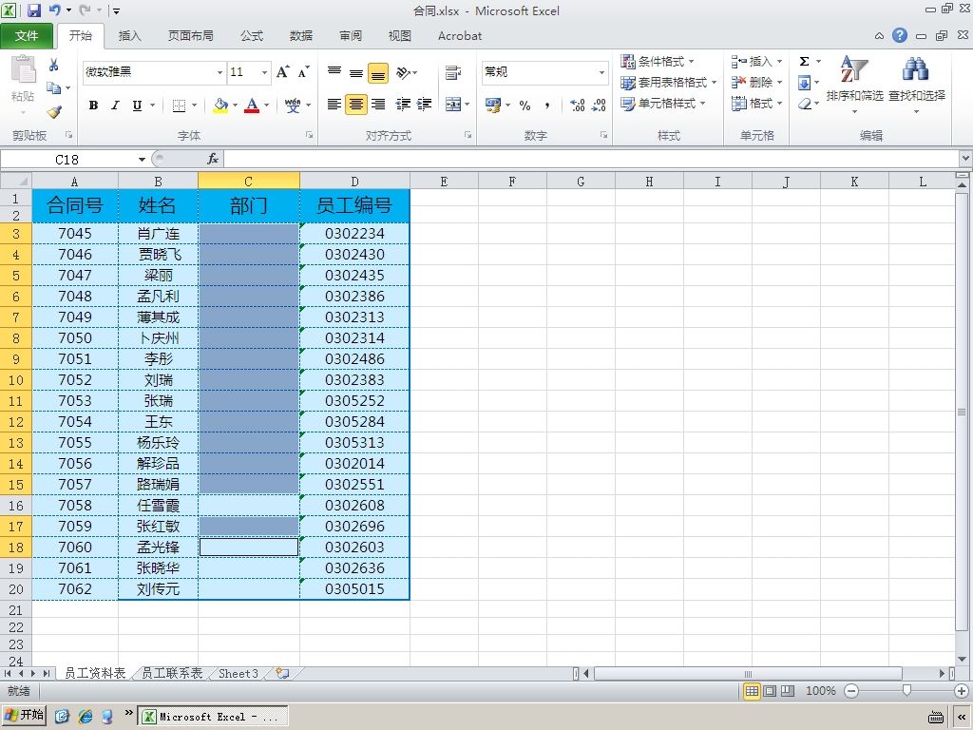Click the Windows 开始 Start button
973x730 pixels.
point(24,715)
